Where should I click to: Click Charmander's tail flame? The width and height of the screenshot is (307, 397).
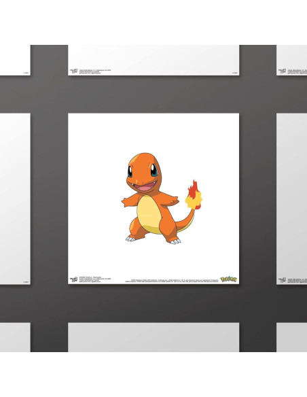(x=194, y=194)
